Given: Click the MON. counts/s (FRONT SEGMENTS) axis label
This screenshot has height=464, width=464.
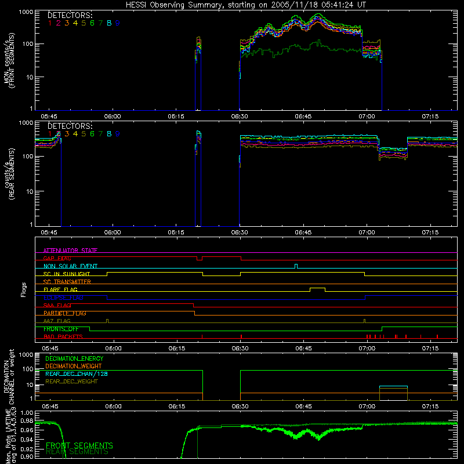Looking at the screenshot, I should coord(9,60).
